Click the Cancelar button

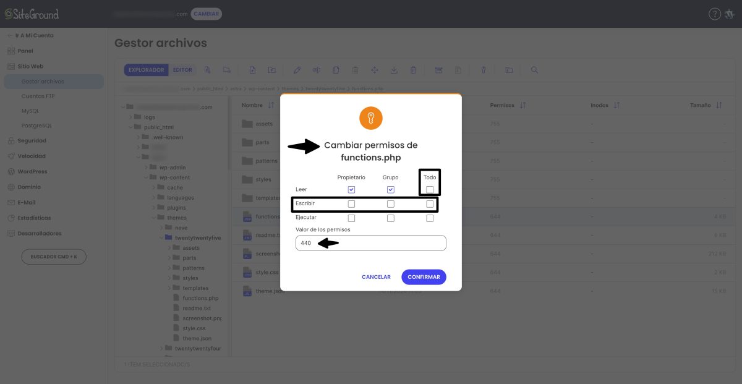(376, 277)
